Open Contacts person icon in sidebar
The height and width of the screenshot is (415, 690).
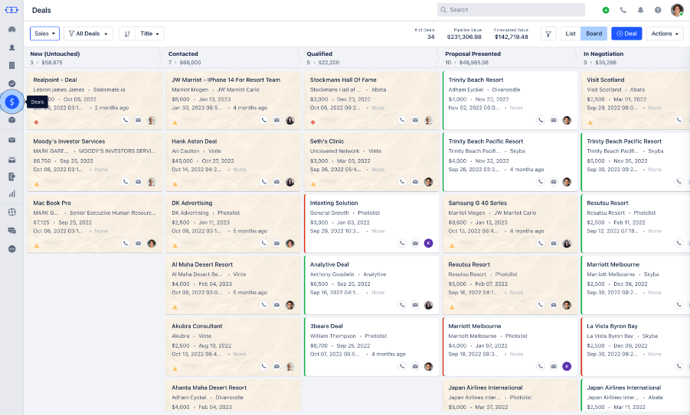point(12,47)
